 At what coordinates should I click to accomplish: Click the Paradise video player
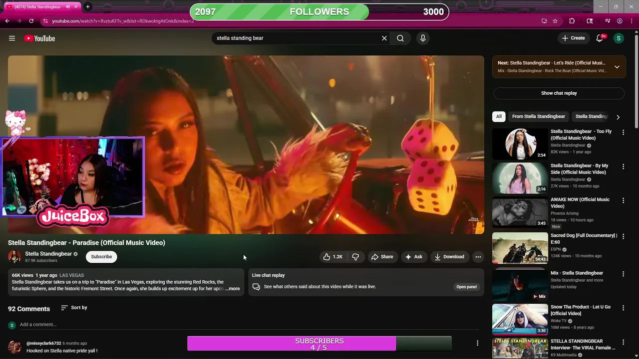click(246, 145)
